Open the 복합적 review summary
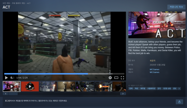187x108 pixels. 153,61
